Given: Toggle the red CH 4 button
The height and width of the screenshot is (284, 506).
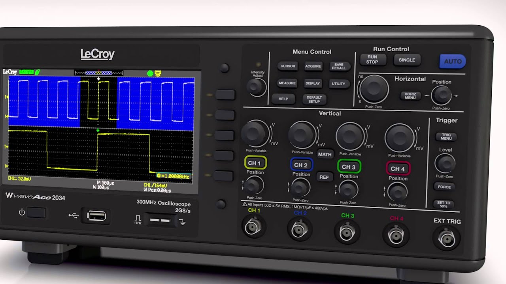Looking at the screenshot, I should pos(398,169).
